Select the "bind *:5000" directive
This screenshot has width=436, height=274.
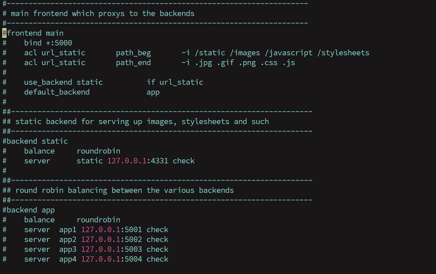(48, 43)
